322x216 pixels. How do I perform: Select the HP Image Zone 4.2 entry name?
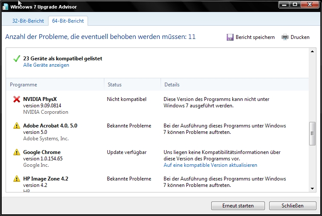tap(46, 178)
